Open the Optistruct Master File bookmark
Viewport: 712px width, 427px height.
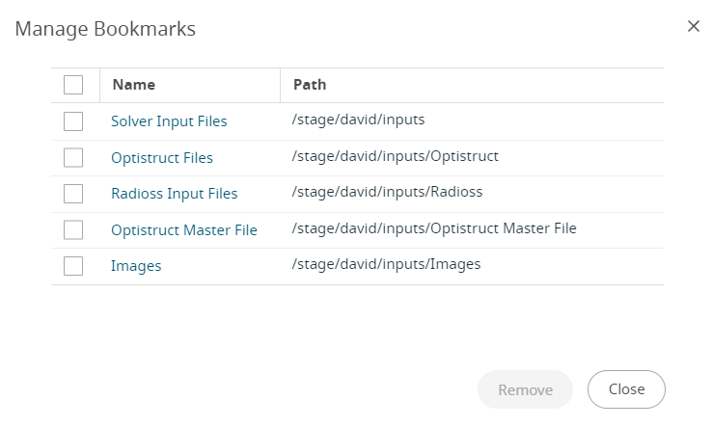coord(184,230)
